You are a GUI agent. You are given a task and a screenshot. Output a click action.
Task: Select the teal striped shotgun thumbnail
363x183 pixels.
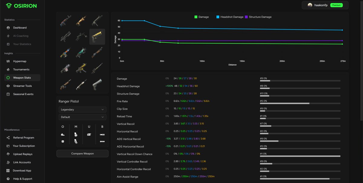click(x=82, y=53)
